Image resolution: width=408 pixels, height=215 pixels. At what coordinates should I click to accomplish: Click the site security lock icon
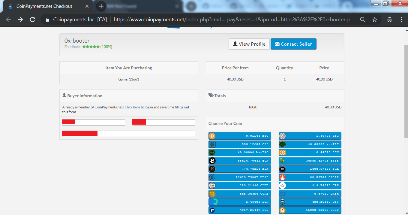(47, 20)
